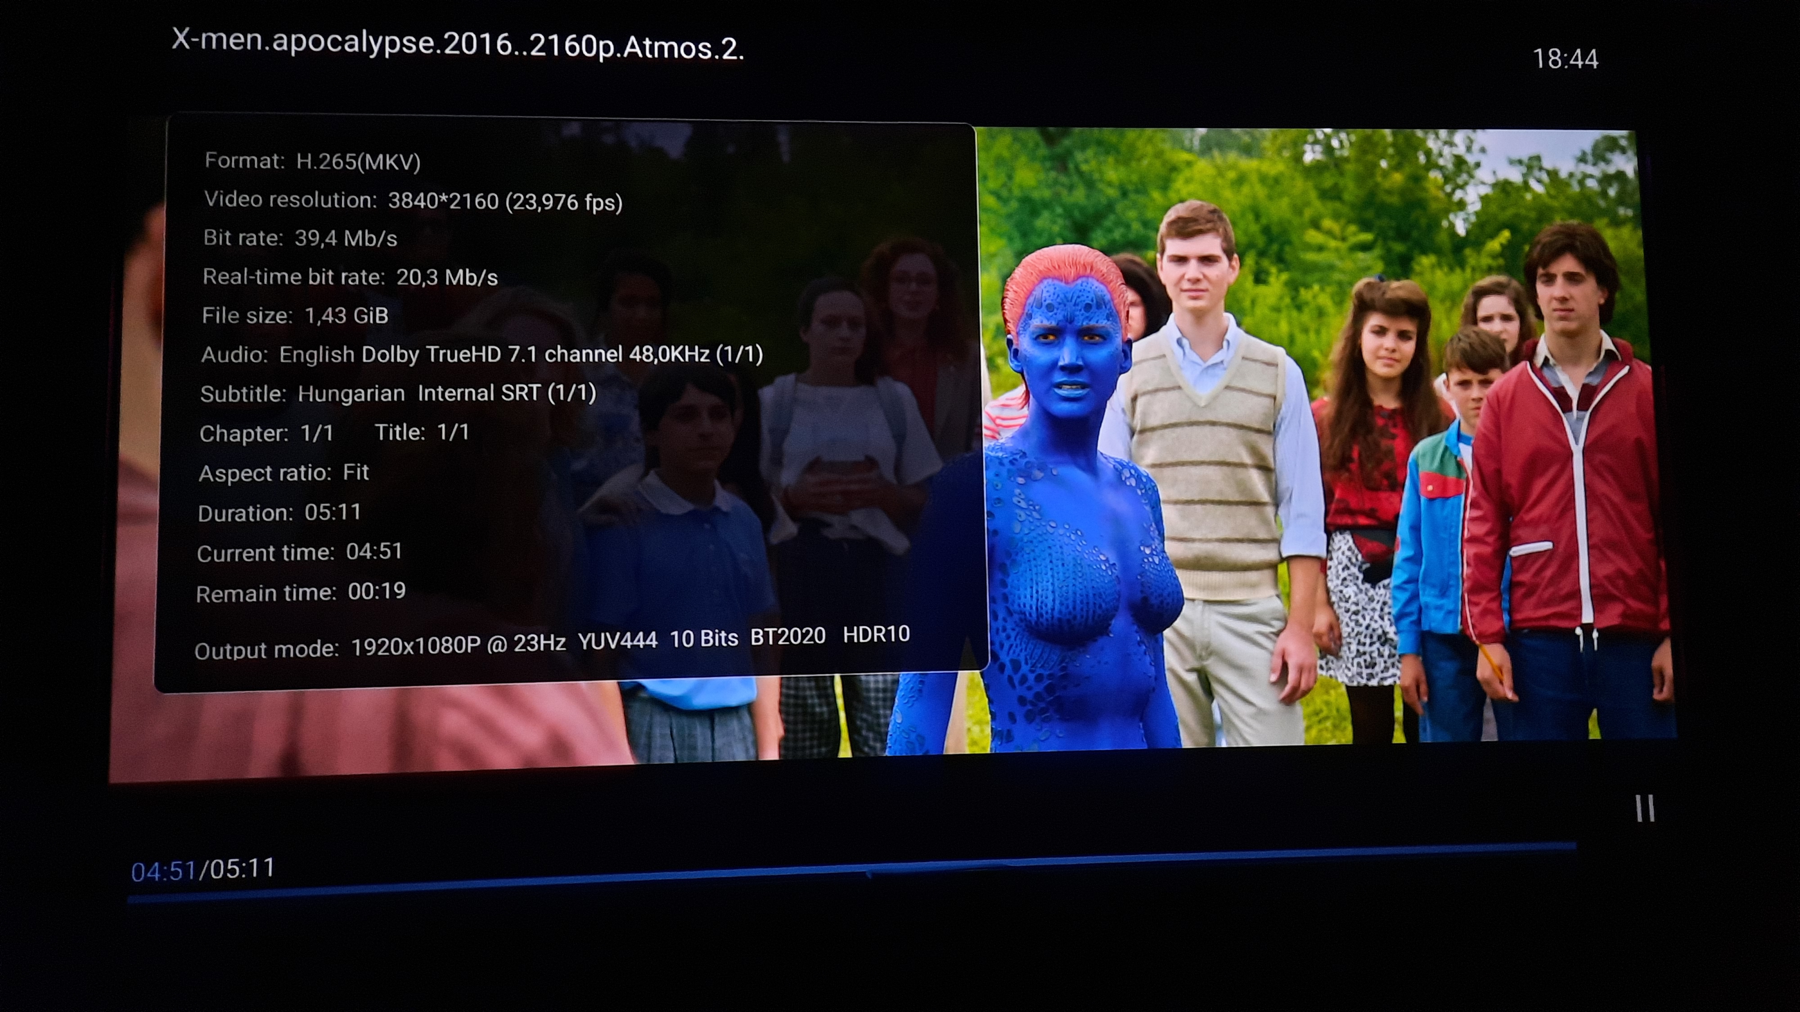Click the 'File size: 1,43 GiB' line
This screenshot has width=1800, height=1012.
coord(295,316)
